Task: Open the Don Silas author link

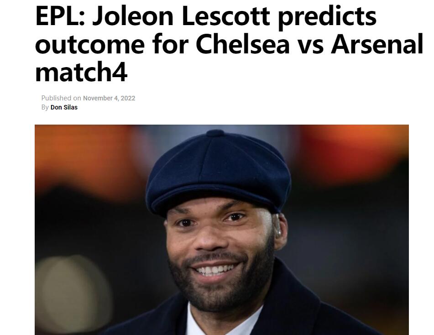Action: [64, 107]
